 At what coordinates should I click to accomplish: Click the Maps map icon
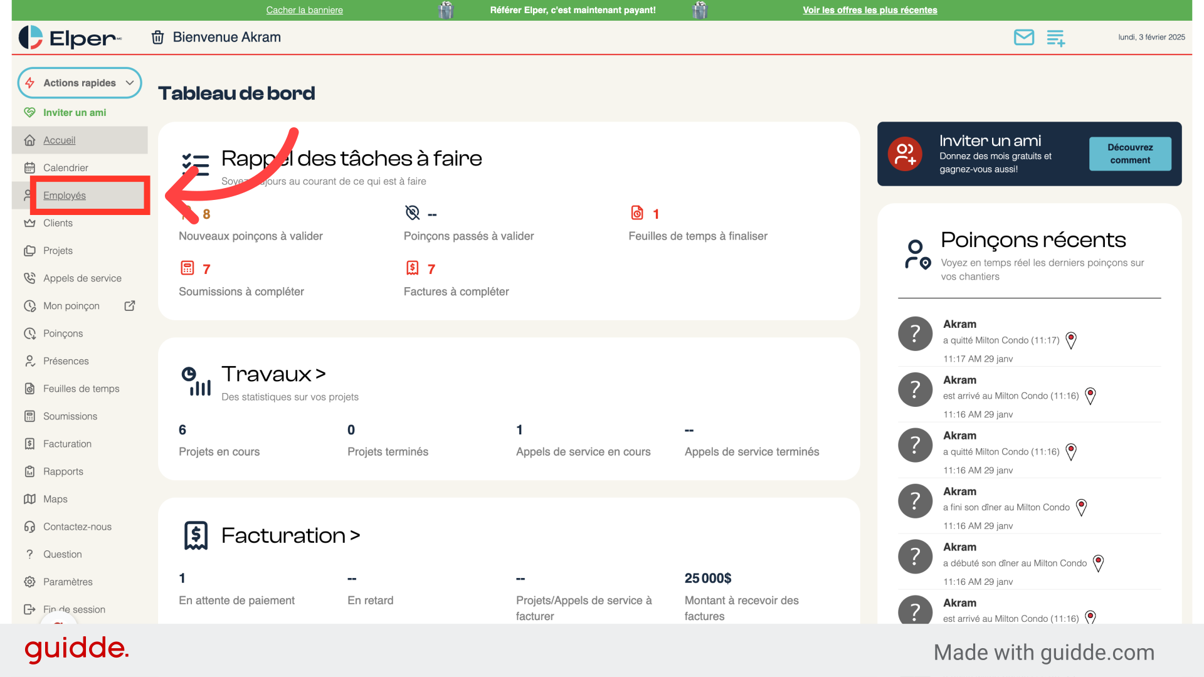click(x=29, y=499)
